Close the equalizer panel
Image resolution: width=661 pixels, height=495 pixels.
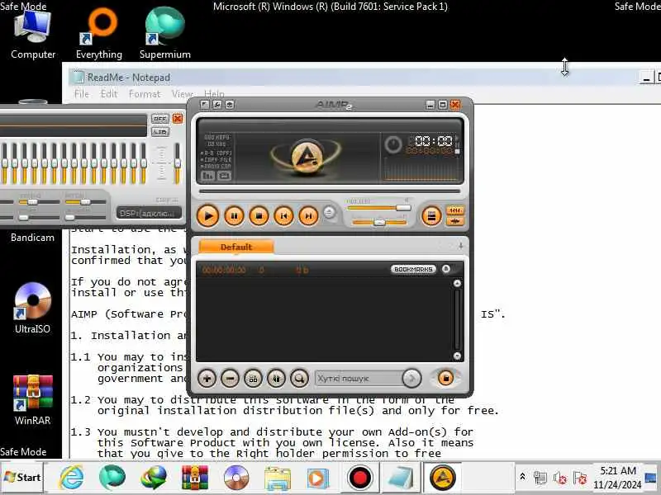[x=178, y=119]
